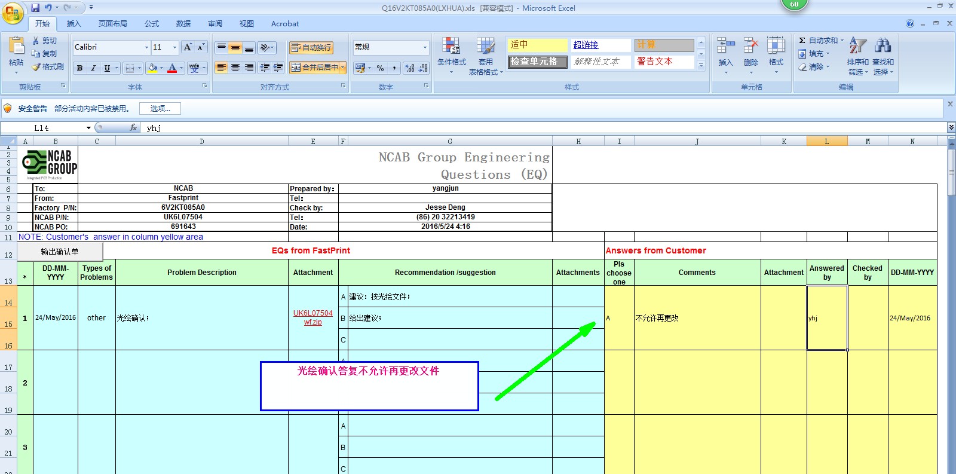Viewport: 956px width, 474px height.
Task: Apply the percent style format
Action: (x=381, y=68)
